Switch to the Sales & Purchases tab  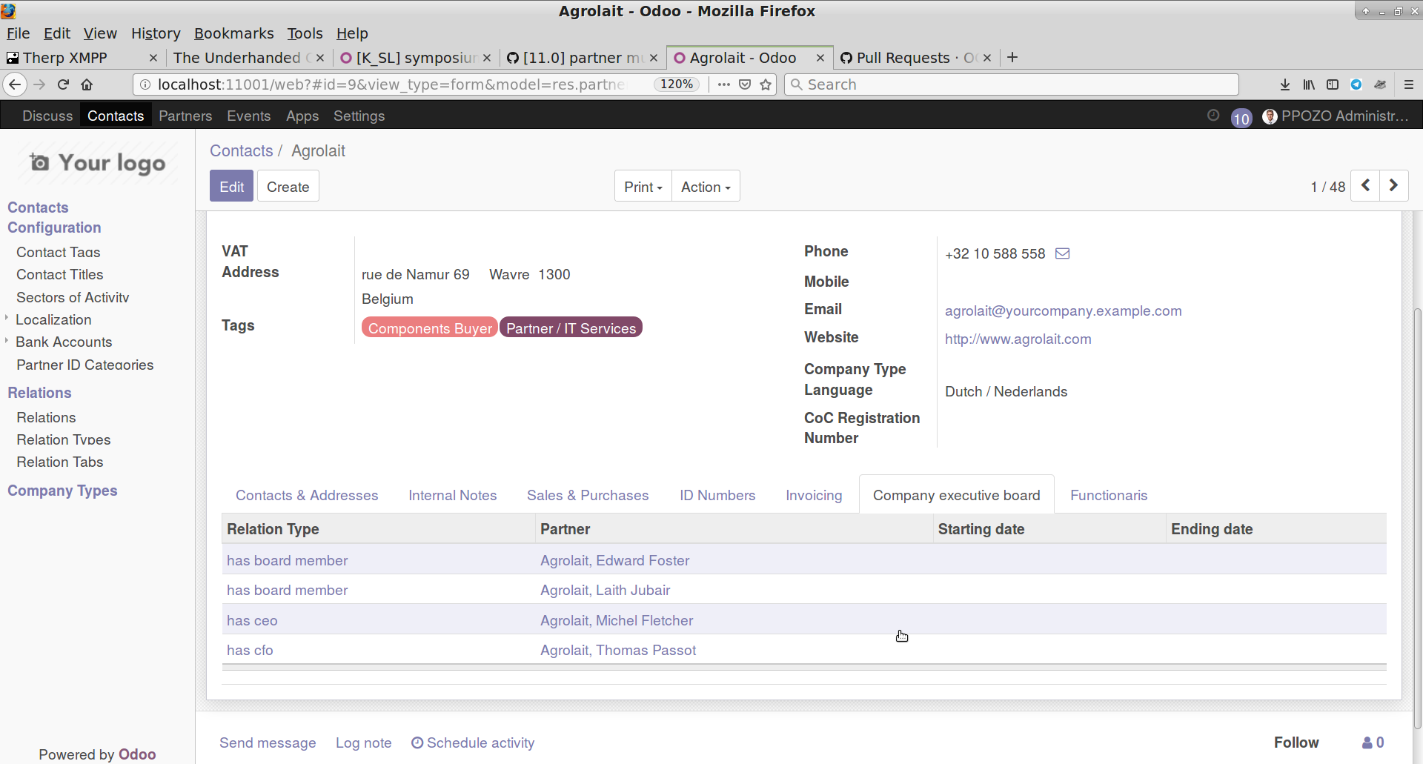pos(588,495)
